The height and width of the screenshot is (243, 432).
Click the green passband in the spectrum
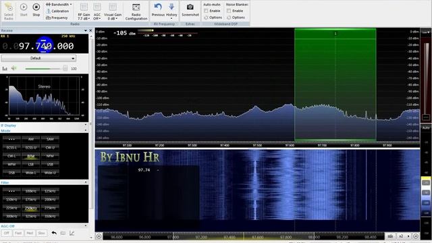click(335, 85)
